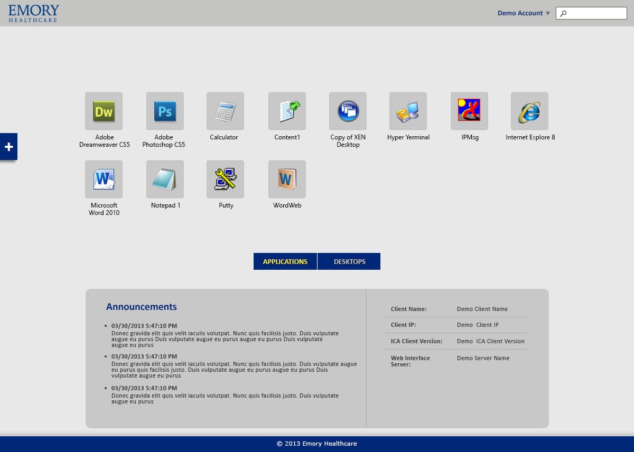Open the Adobe Photoshop CS5 icon
This screenshot has width=634, height=452.
pyautogui.click(x=165, y=111)
